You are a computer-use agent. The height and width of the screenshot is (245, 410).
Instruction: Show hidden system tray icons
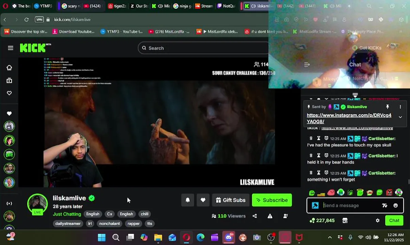330,237
